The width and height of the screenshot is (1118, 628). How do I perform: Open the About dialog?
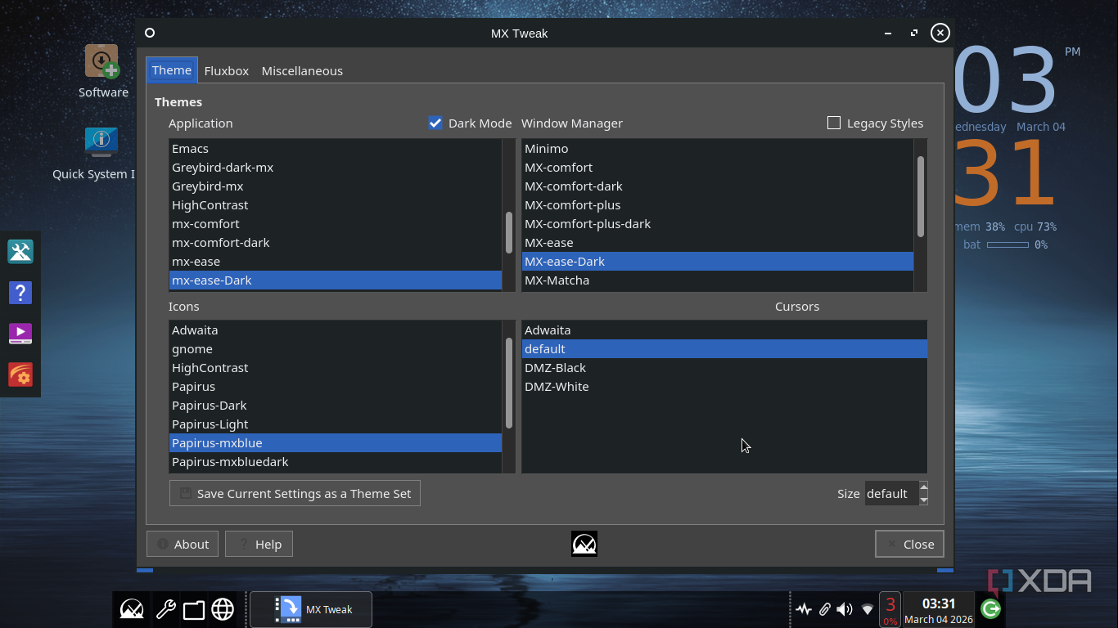coord(183,544)
